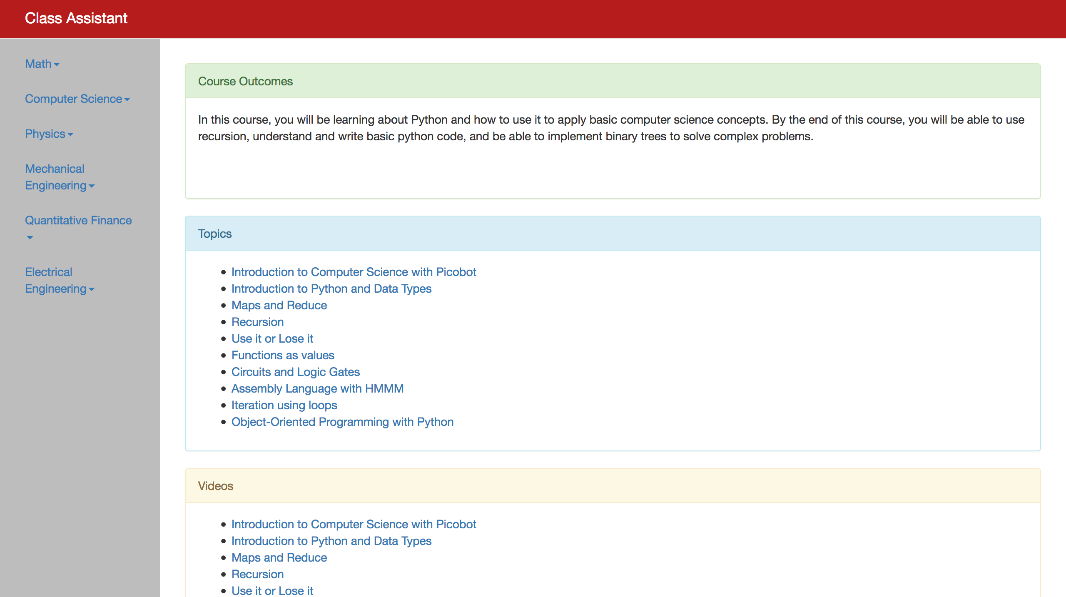The width and height of the screenshot is (1066, 597).
Task: Click Functions as values topic
Action: (x=283, y=355)
